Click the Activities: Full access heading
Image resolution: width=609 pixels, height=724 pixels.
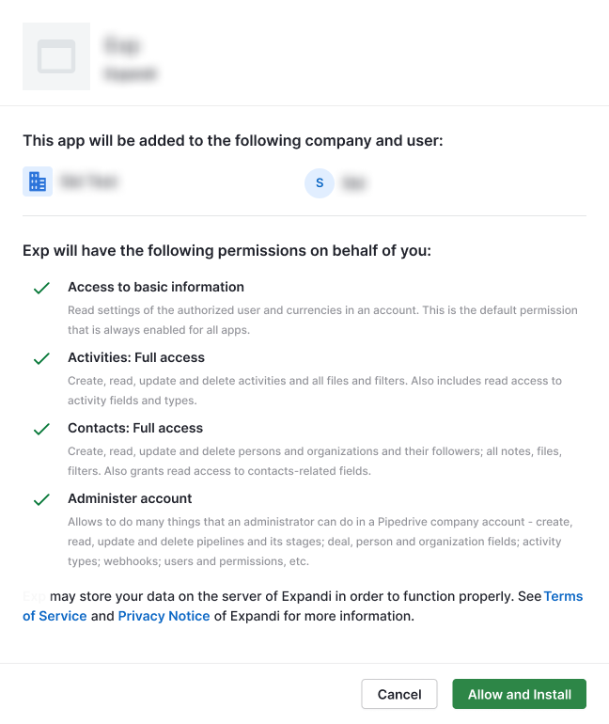tap(135, 357)
